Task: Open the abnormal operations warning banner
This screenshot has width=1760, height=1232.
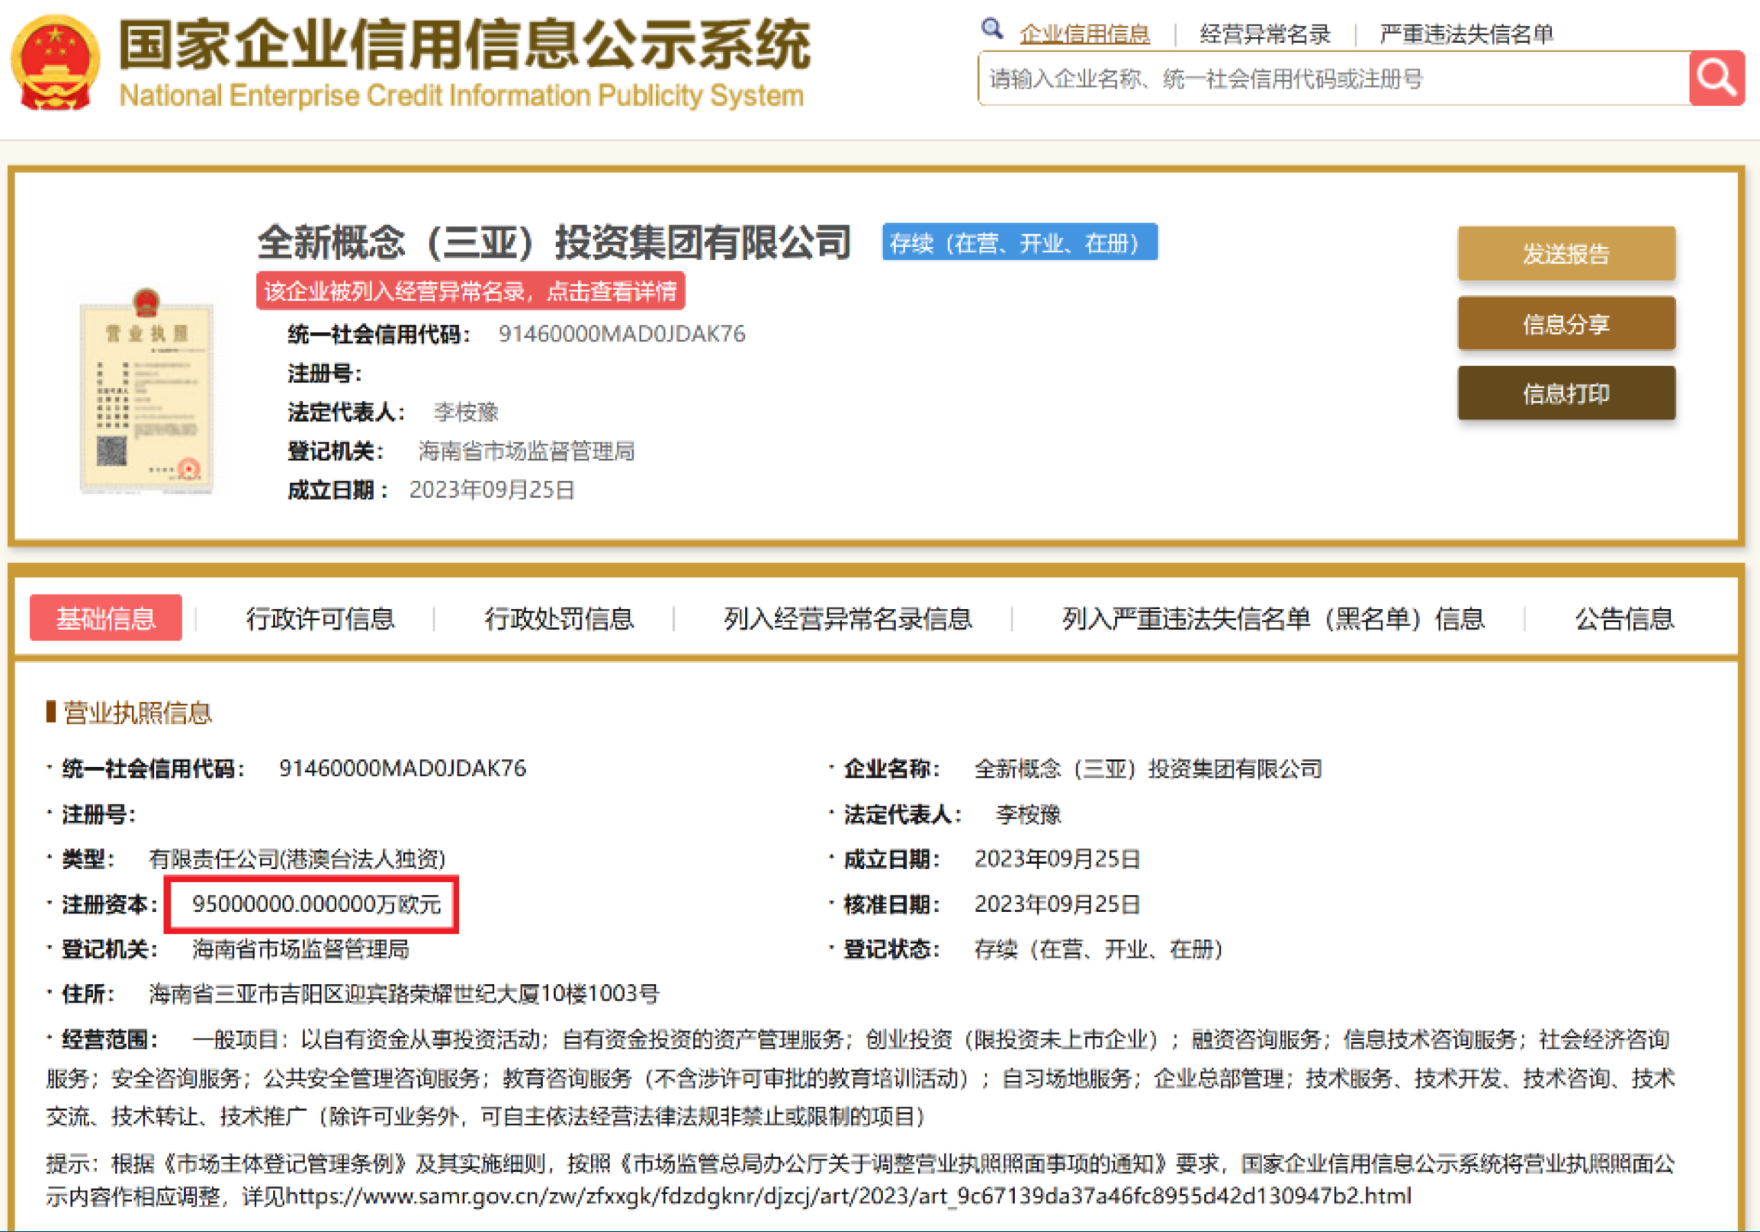Action: pos(470,291)
